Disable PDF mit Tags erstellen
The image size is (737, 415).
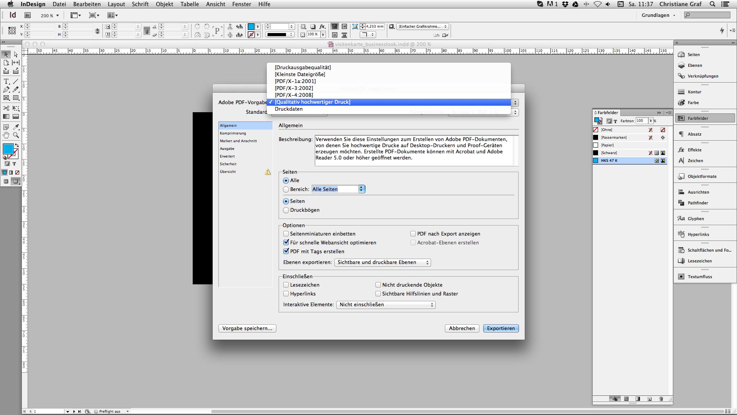point(286,251)
